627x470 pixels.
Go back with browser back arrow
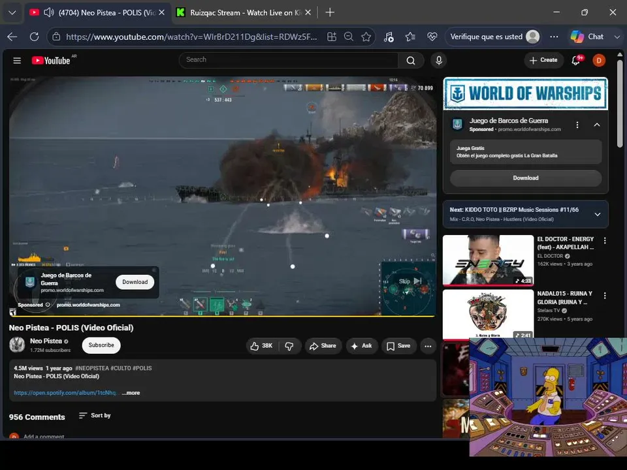(12, 37)
